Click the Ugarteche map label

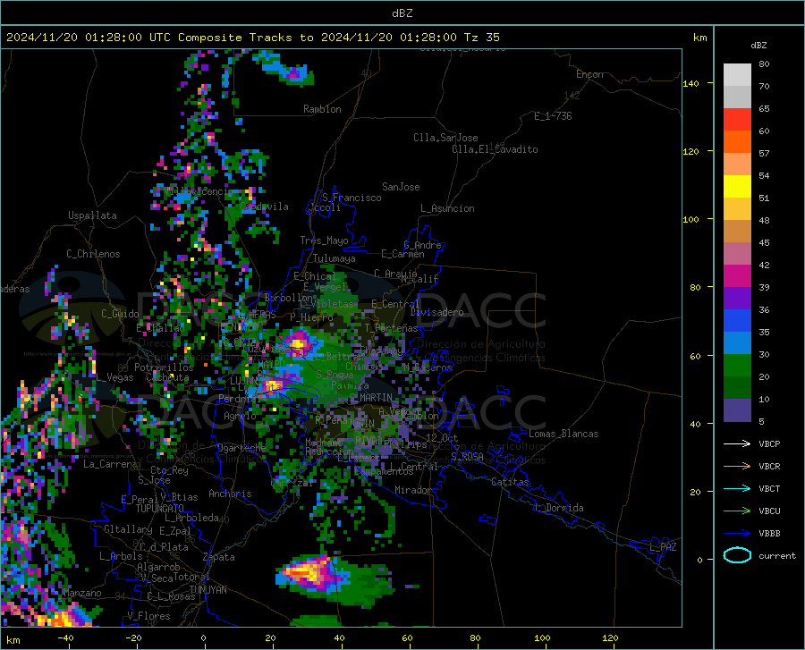tap(241, 447)
